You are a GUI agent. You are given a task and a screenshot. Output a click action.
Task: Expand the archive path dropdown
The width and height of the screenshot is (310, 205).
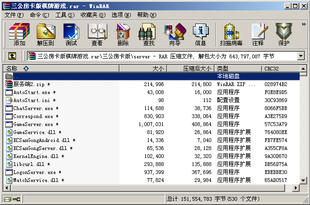301,56
